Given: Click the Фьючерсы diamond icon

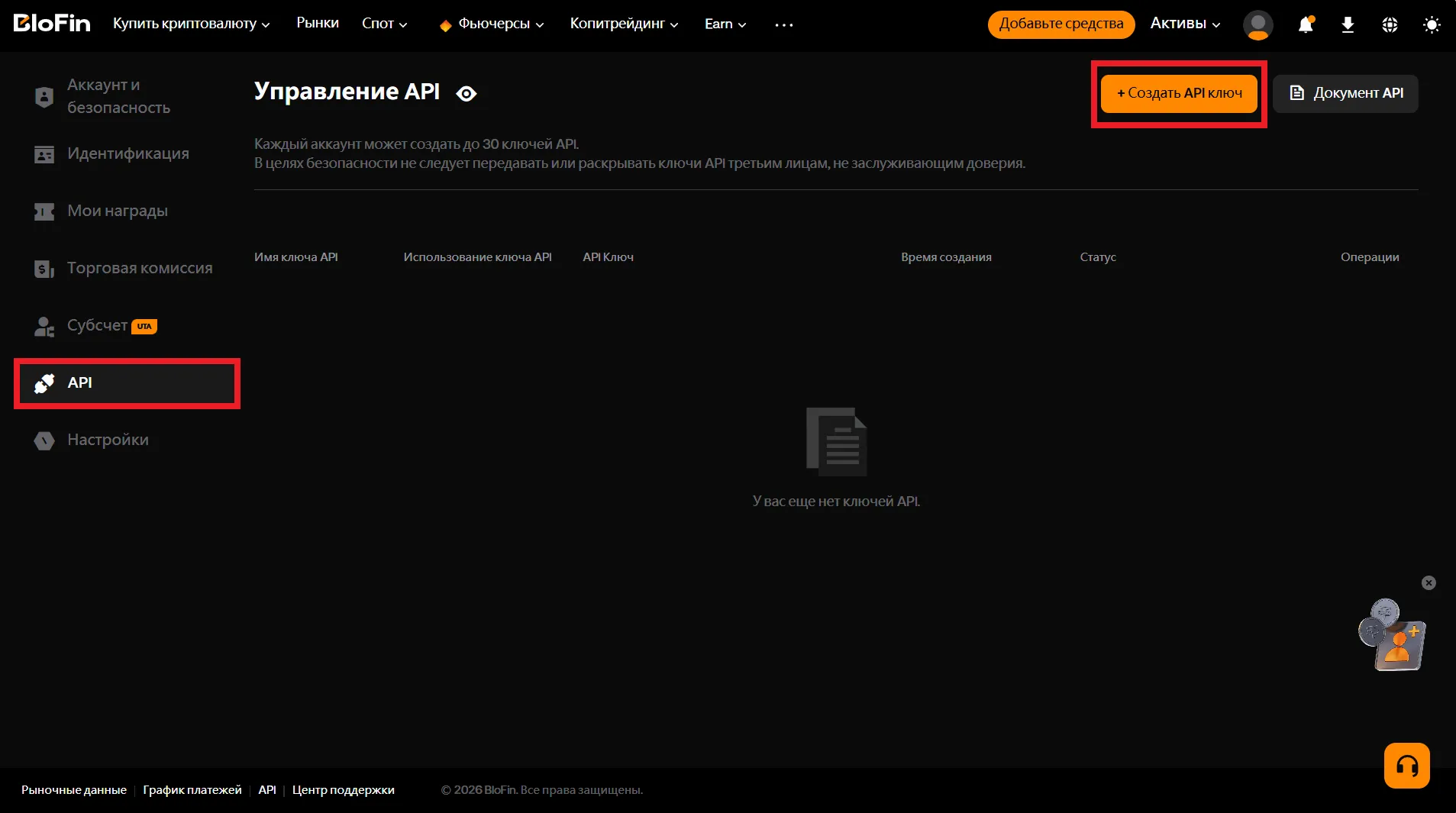Looking at the screenshot, I should click(x=446, y=25).
